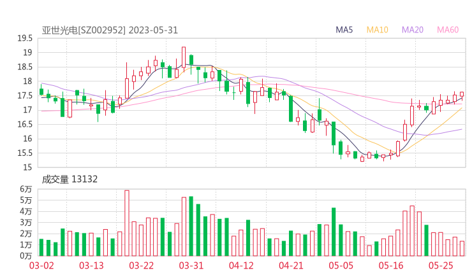Viewport: 472px width, 280px height.
Task: Click the MA60 legend label
Action: click(x=448, y=30)
